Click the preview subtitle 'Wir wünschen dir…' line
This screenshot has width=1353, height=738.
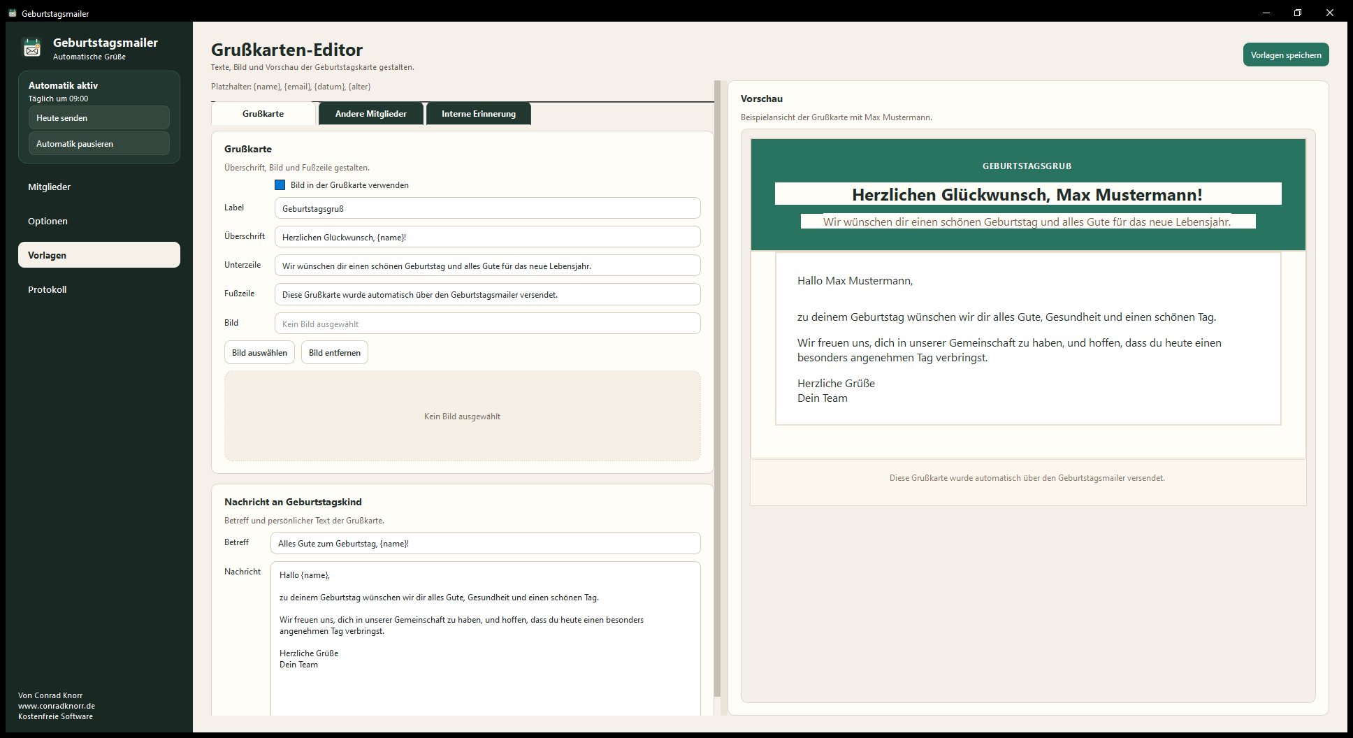[1027, 222]
